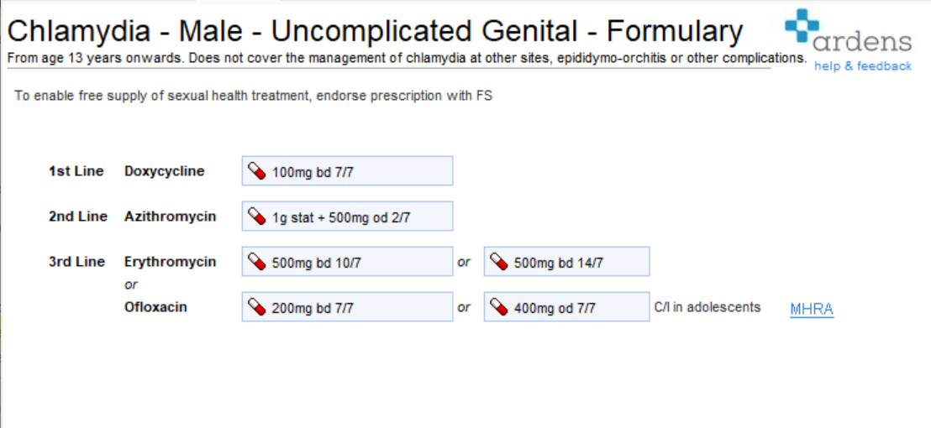The image size is (931, 428).
Task: Click the Ofloxacin drug label
Action: (155, 307)
